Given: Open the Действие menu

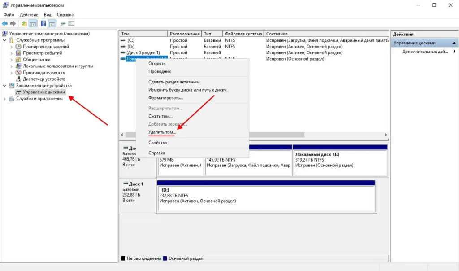Looking at the screenshot, I should (x=29, y=15).
